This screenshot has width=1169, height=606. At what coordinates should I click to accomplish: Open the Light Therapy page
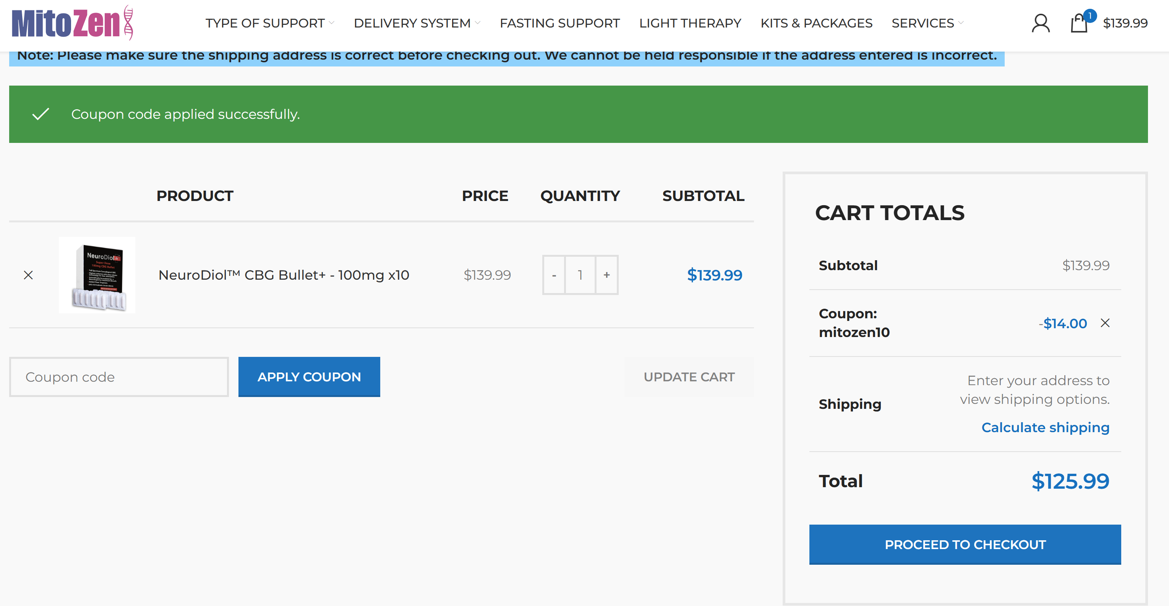pos(690,23)
